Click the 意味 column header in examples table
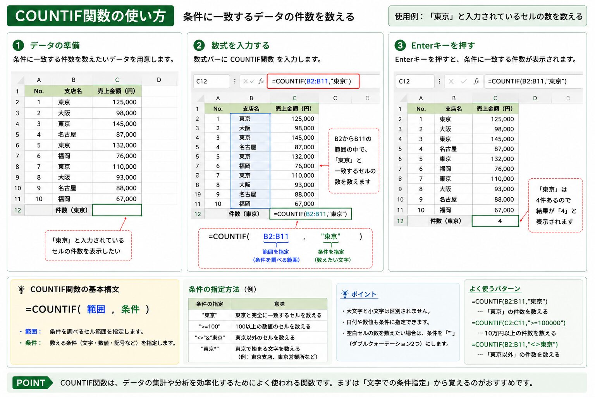The width and height of the screenshot is (595, 397). pos(279,304)
